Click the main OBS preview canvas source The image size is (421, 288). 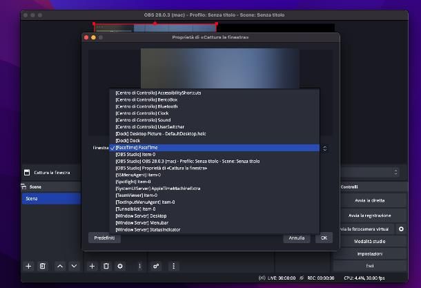point(155,28)
